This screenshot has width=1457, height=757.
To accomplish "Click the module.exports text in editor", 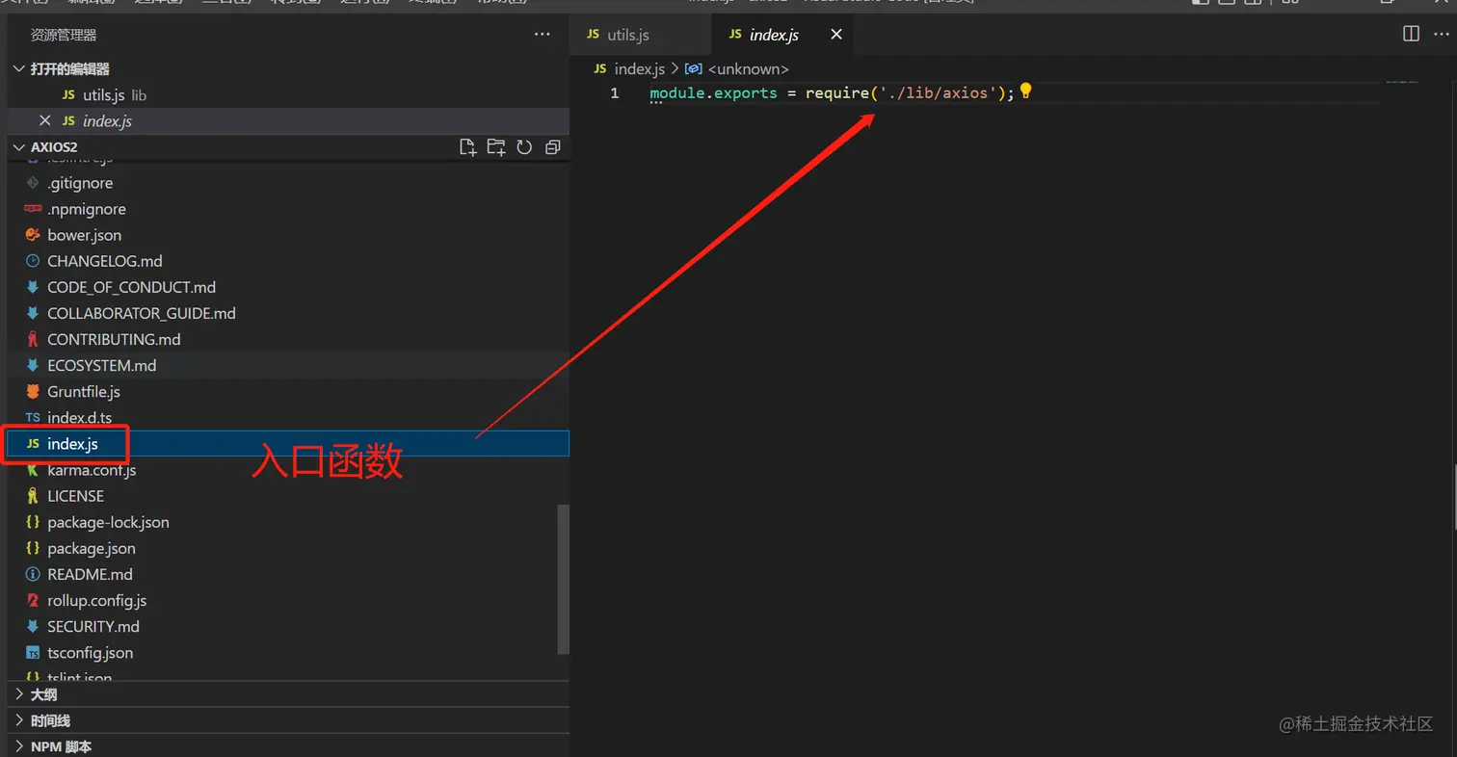I will pos(713,93).
